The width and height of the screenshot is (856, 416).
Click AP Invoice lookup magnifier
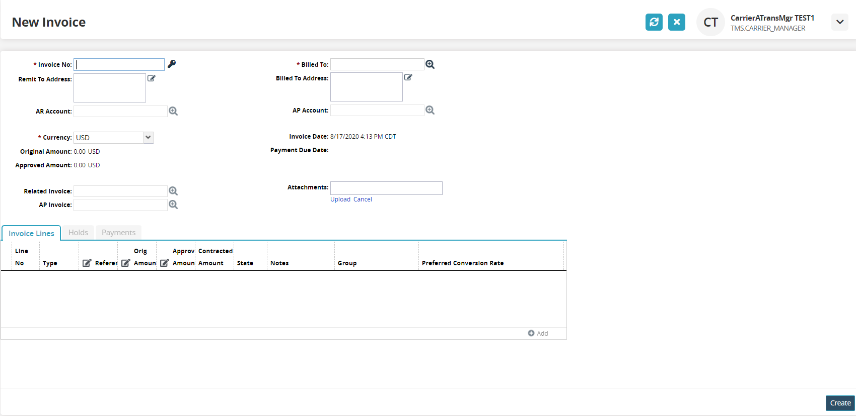[173, 204]
